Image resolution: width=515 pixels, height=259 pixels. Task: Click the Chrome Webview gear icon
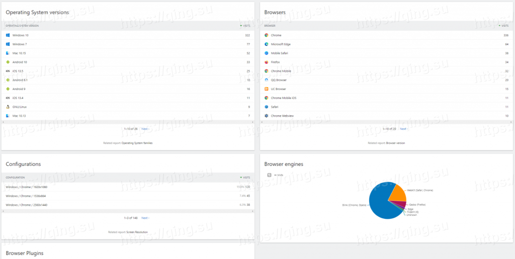pyautogui.click(x=267, y=116)
